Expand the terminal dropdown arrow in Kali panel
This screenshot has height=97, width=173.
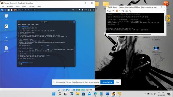click(x=19, y=10)
